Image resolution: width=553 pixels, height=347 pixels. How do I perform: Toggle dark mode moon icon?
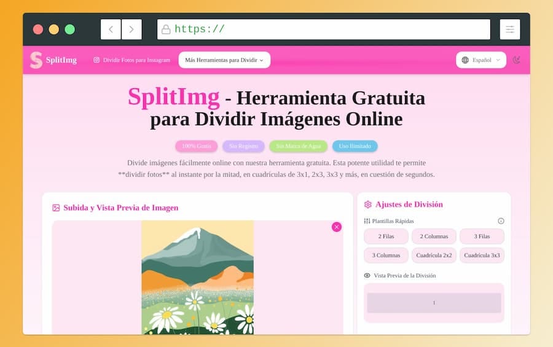tap(517, 60)
